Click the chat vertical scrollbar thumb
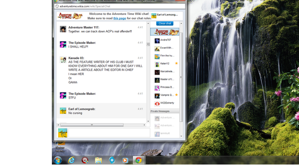This screenshot has width=299, height=168. (148, 44)
